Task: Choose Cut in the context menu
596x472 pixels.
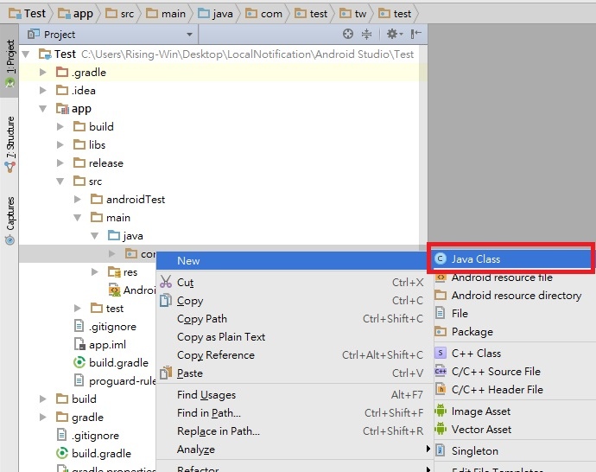Action: (292, 282)
